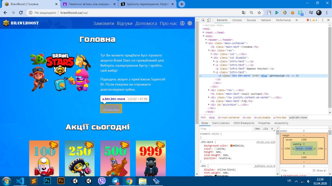The image size is (332, 186).
Task: Open the Event Listeners tab
Action: click(x=221, y=123)
